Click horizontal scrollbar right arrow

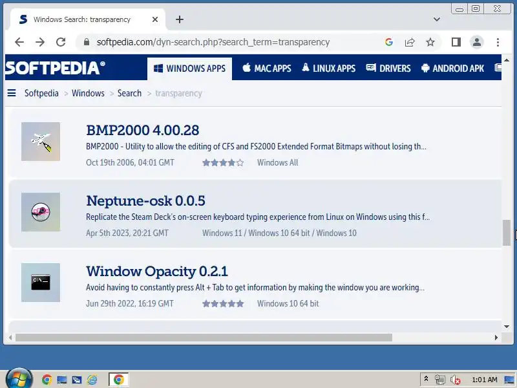pyautogui.click(x=496, y=338)
